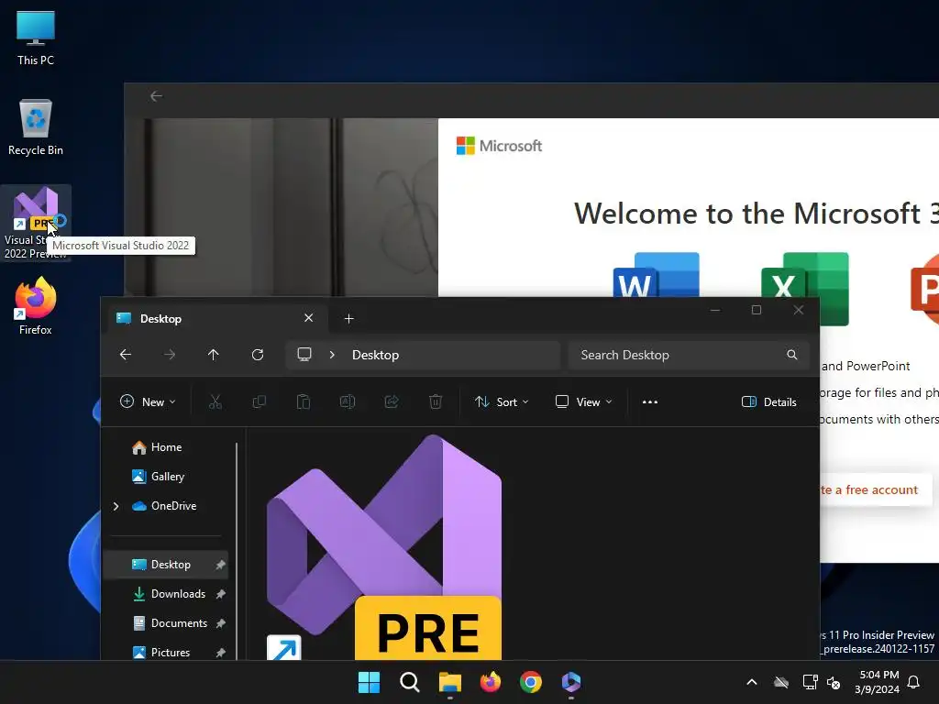Refresh the Desktop folder view
Image resolution: width=939 pixels, height=704 pixels.
click(258, 355)
